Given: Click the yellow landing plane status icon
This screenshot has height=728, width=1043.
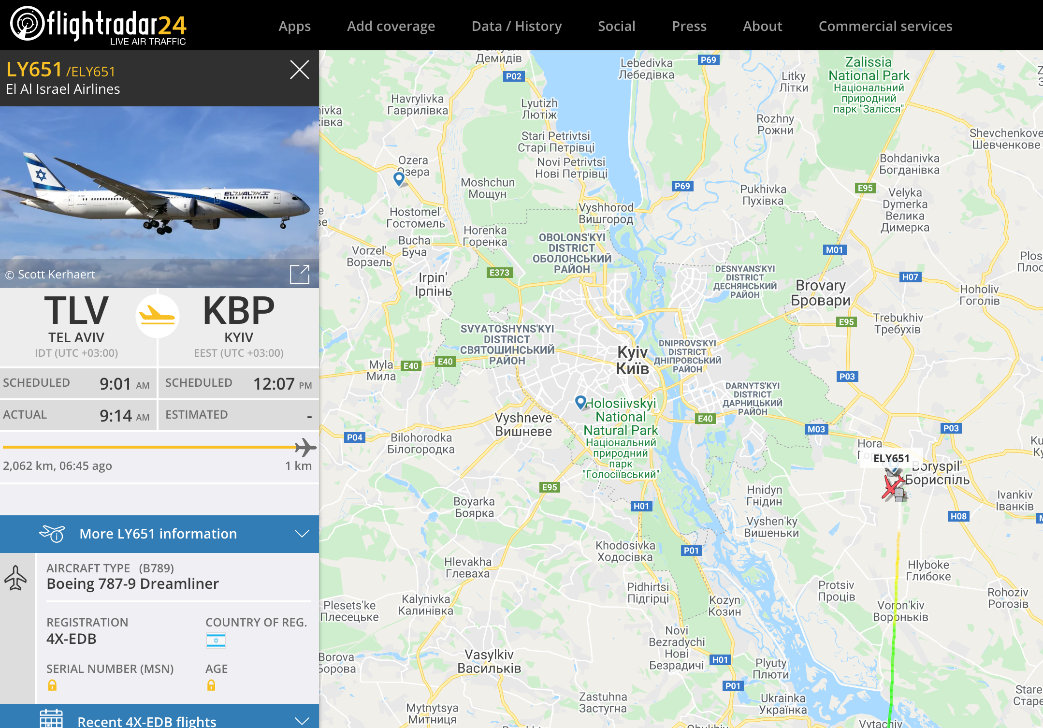Looking at the screenshot, I should tap(158, 316).
